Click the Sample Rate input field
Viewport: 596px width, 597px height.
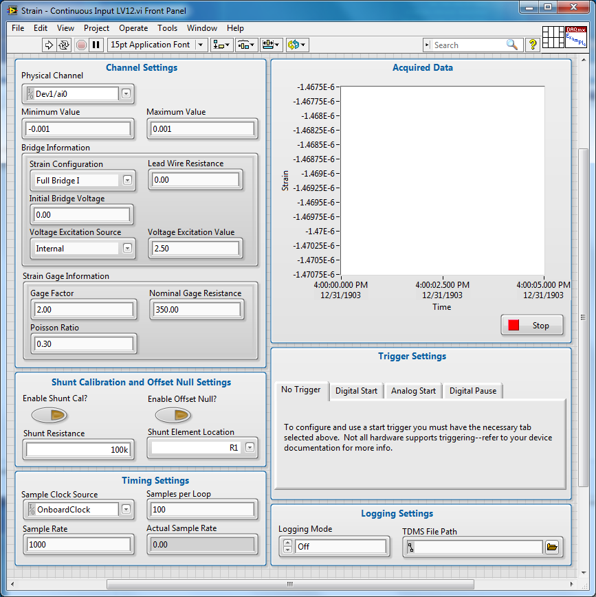(x=78, y=545)
